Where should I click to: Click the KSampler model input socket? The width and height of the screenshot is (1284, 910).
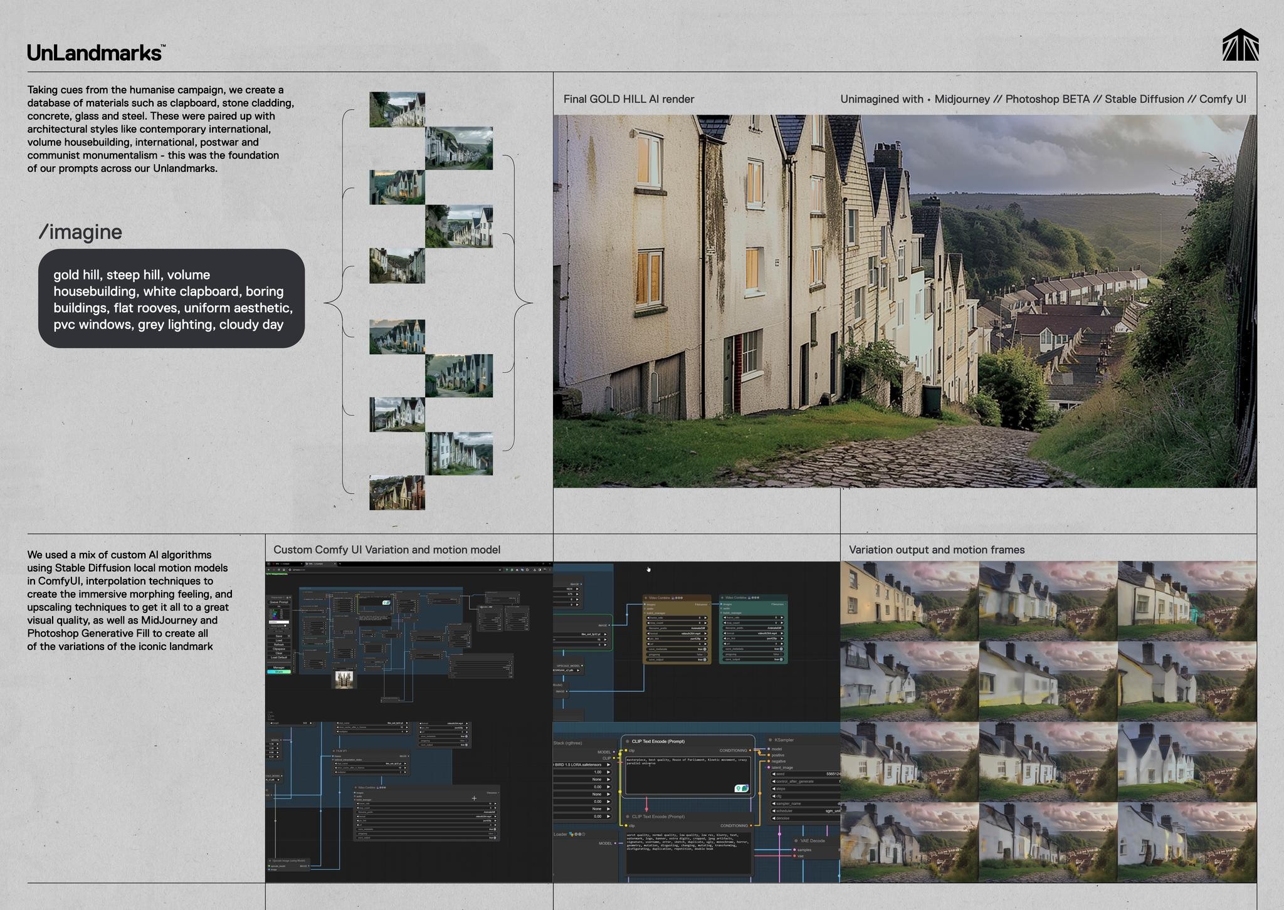(x=769, y=749)
